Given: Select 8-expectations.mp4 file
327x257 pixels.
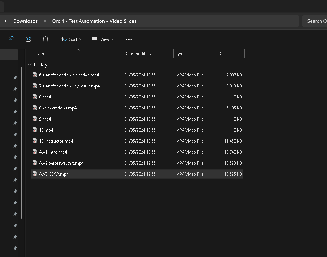Looking at the screenshot, I should pyautogui.click(x=137, y=108).
